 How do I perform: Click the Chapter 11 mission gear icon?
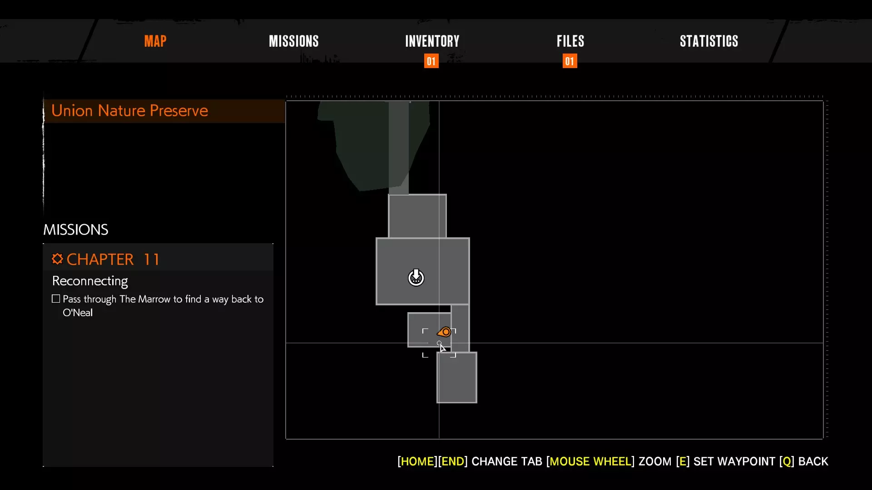coord(57,259)
